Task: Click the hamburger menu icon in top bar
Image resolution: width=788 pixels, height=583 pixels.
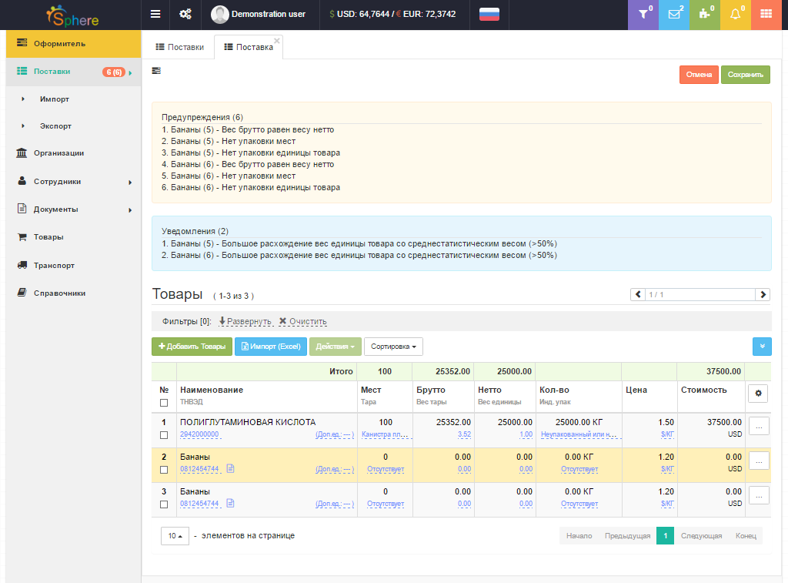Action: 155,14
